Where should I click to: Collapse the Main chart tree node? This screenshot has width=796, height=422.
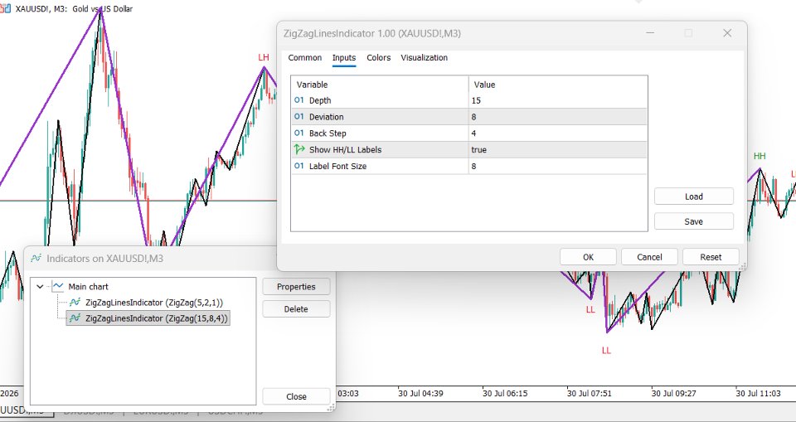point(40,287)
